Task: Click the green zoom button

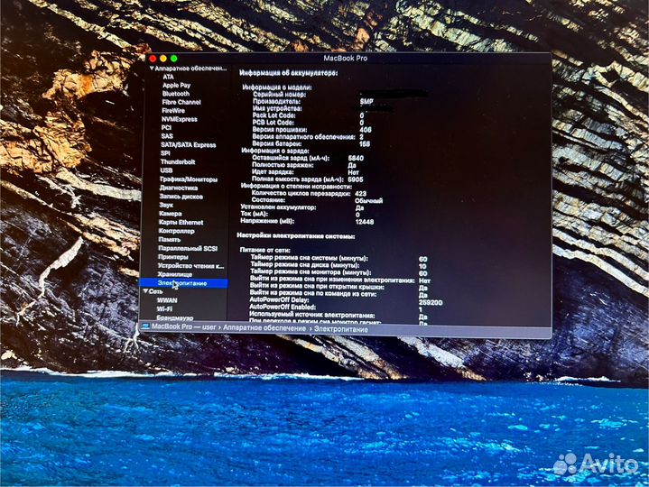Action: click(x=174, y=59)
